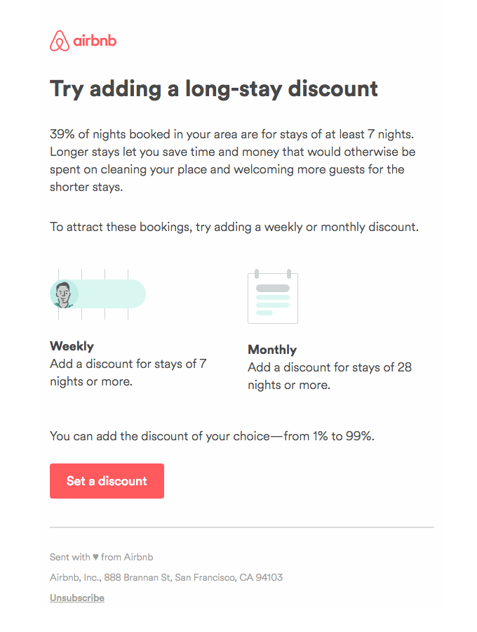Select the Monthly heading
This screenshot has height=632, width=477.
[272, 350]
